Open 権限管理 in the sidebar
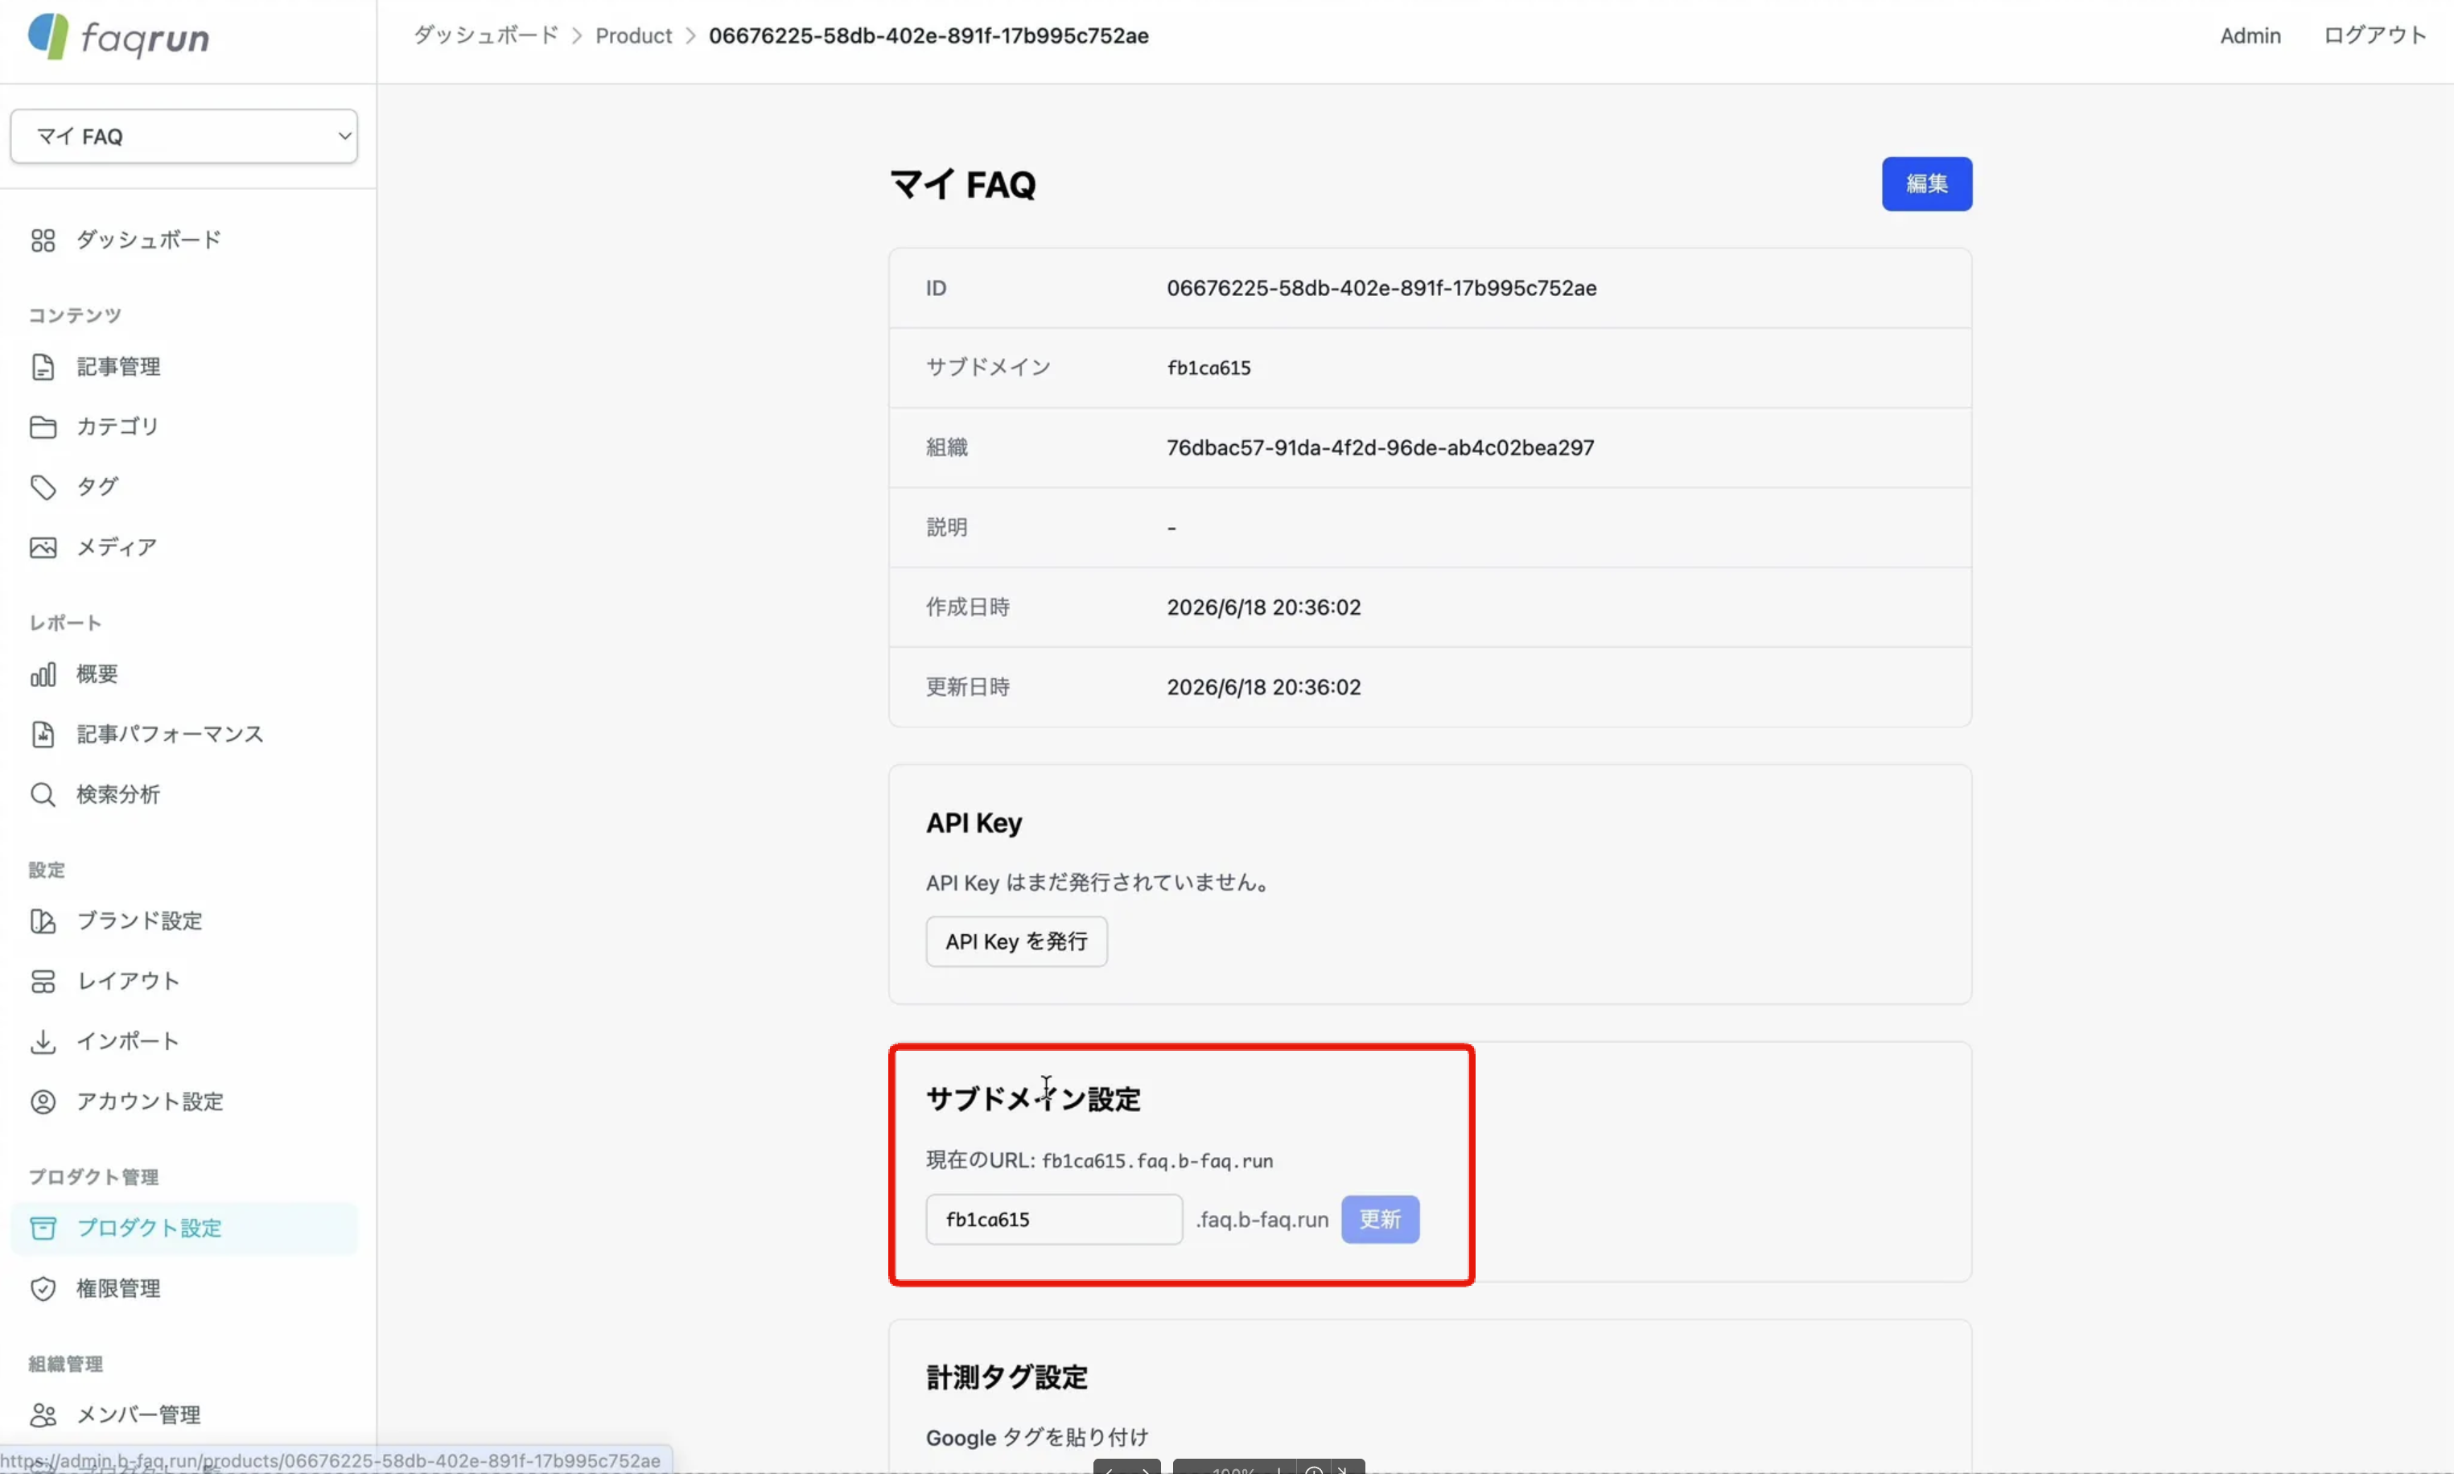The height and width of the screenshot is (1474, 2454). 118,1289
